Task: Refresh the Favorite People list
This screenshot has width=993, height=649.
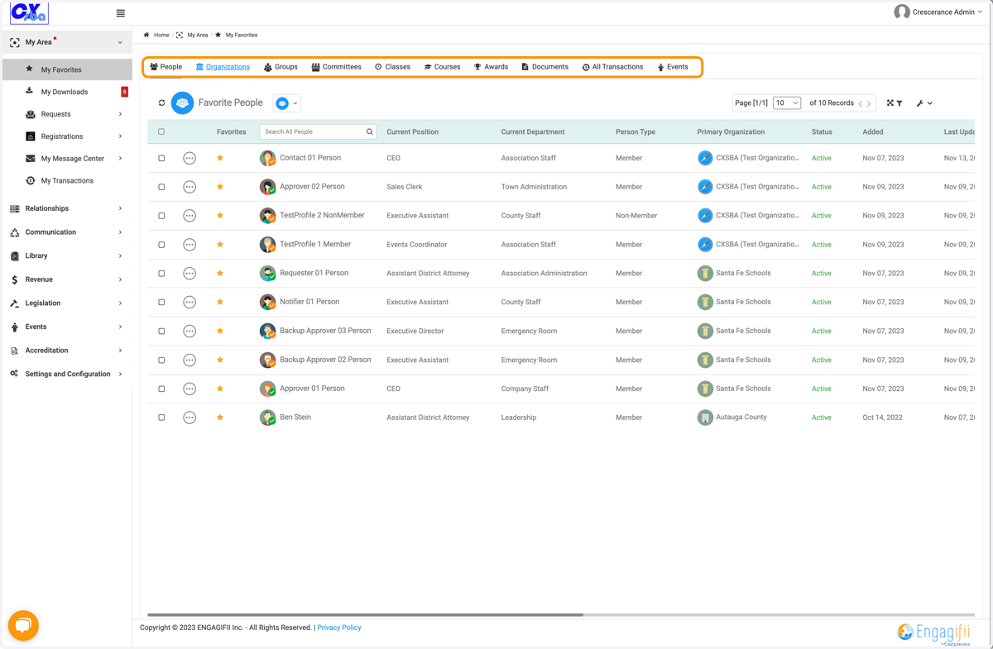Action: point(161,103)
